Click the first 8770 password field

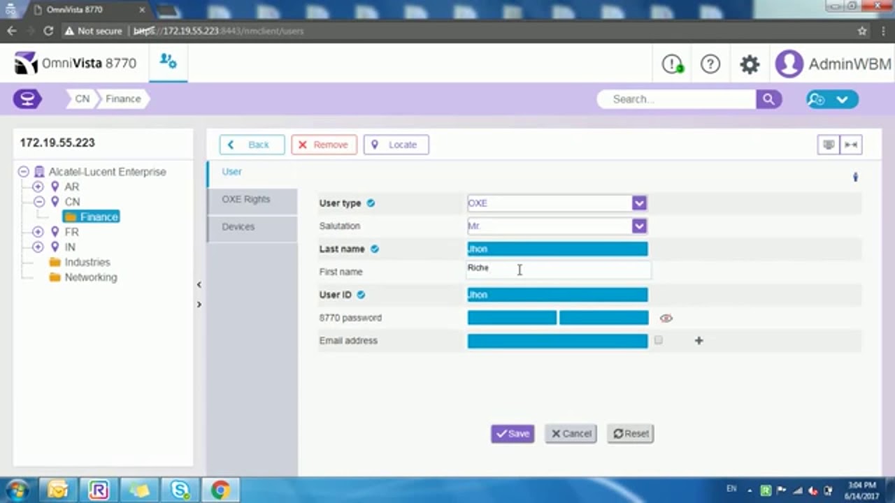[512, 318]
